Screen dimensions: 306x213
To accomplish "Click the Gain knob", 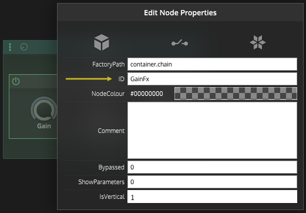I will pyautogui.click(x=43, y=108).
